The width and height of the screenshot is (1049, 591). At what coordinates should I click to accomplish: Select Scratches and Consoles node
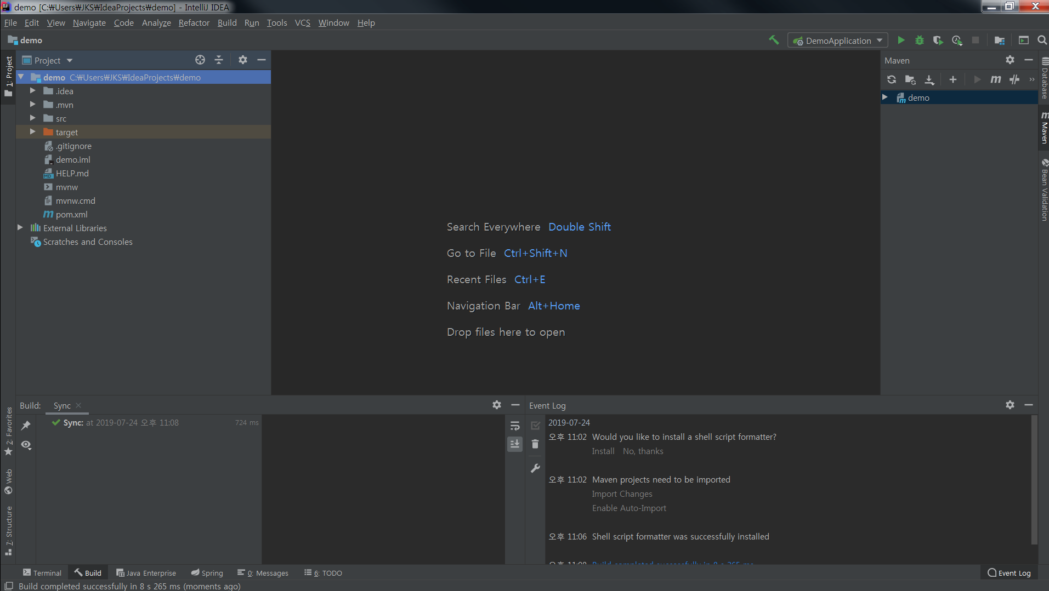(88, 242)
